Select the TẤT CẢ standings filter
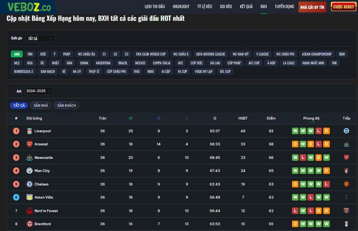Screen dimensions: 358x231 pos(19,105)
